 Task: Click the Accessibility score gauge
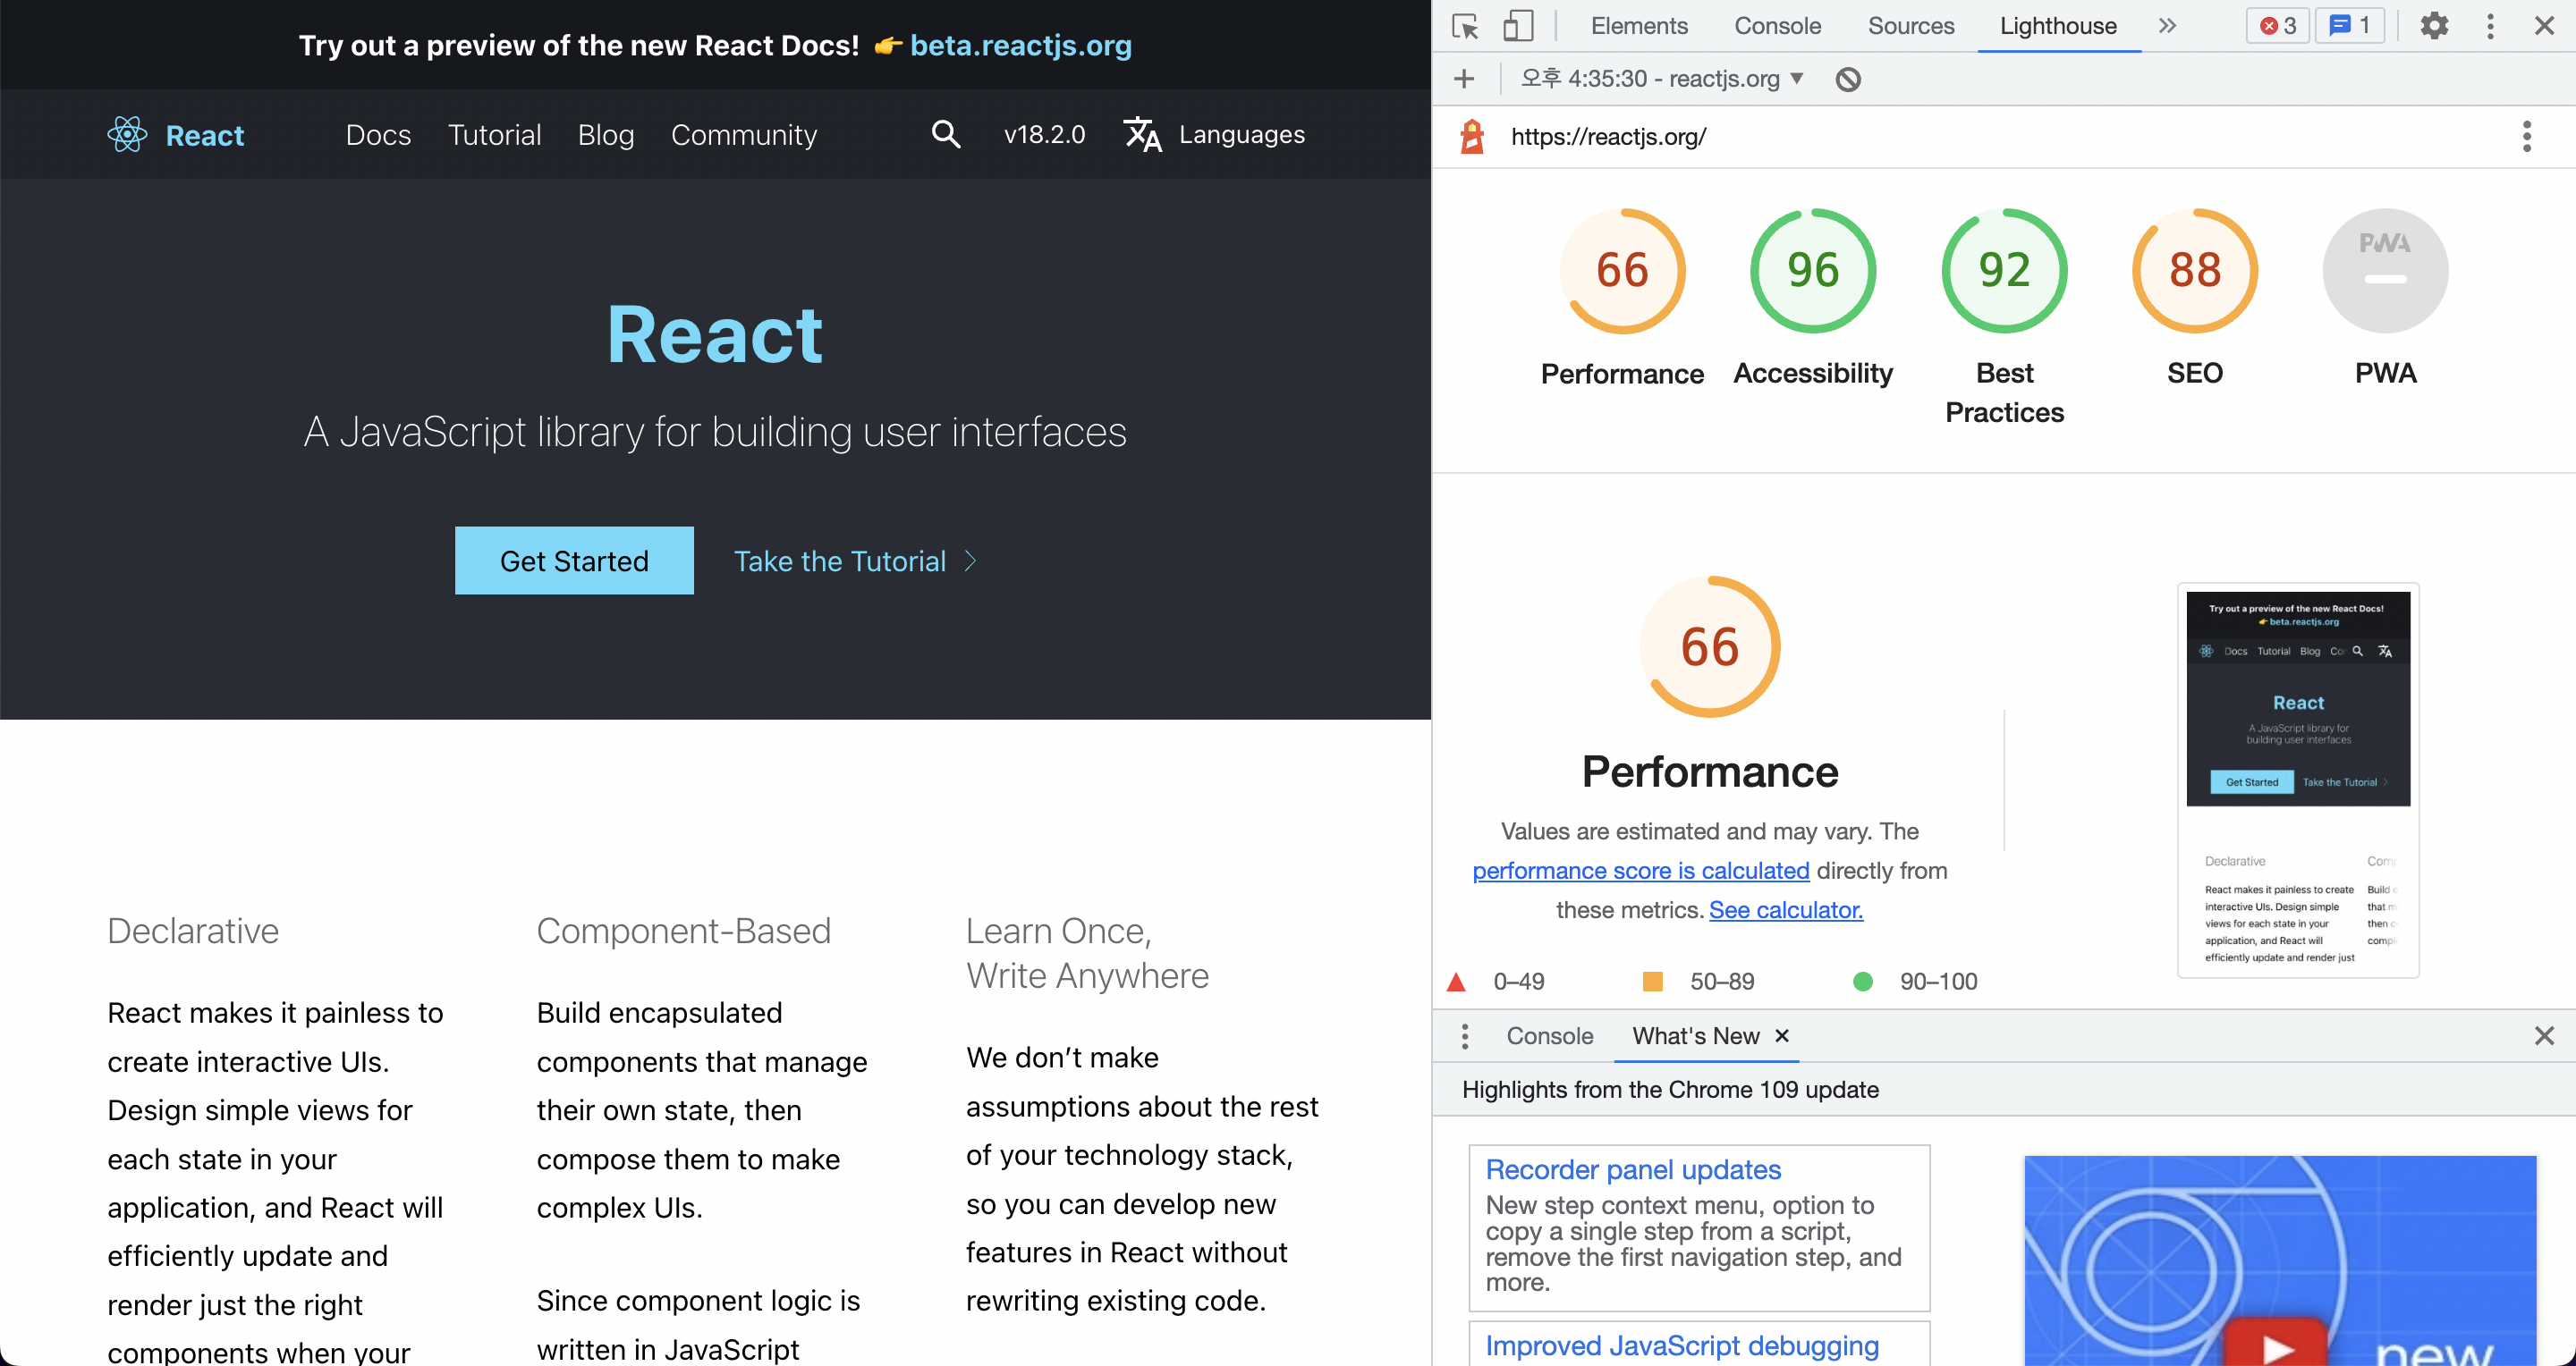1812,271
